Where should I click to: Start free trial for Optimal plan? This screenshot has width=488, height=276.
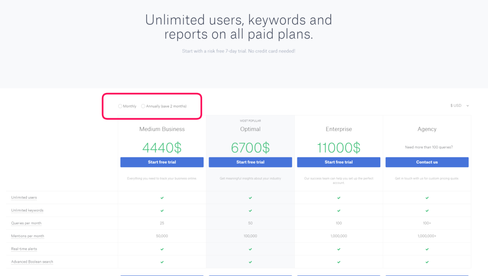coord(250,162)
